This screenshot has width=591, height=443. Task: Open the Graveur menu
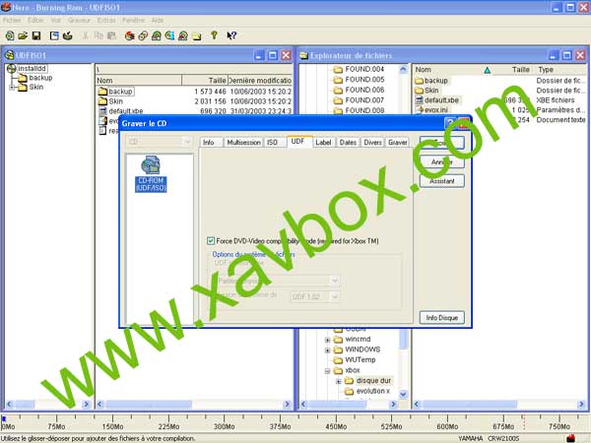click(79, 20)
